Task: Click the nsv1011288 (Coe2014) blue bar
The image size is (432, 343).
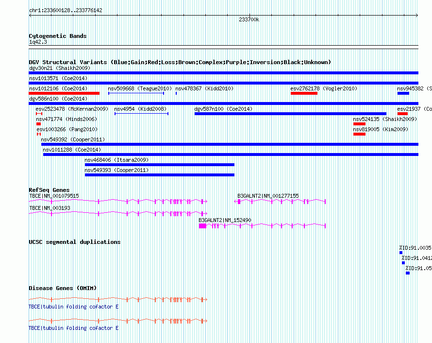Action: pyautogui.click(x=231, y=154)
